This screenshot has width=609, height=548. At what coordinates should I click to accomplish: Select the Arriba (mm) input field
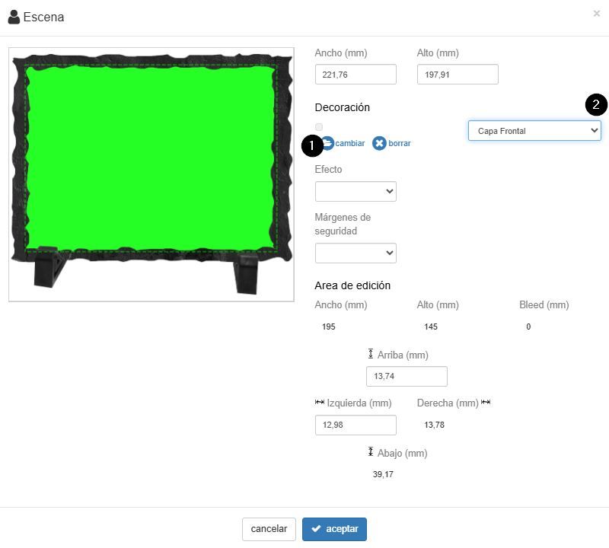407,376
